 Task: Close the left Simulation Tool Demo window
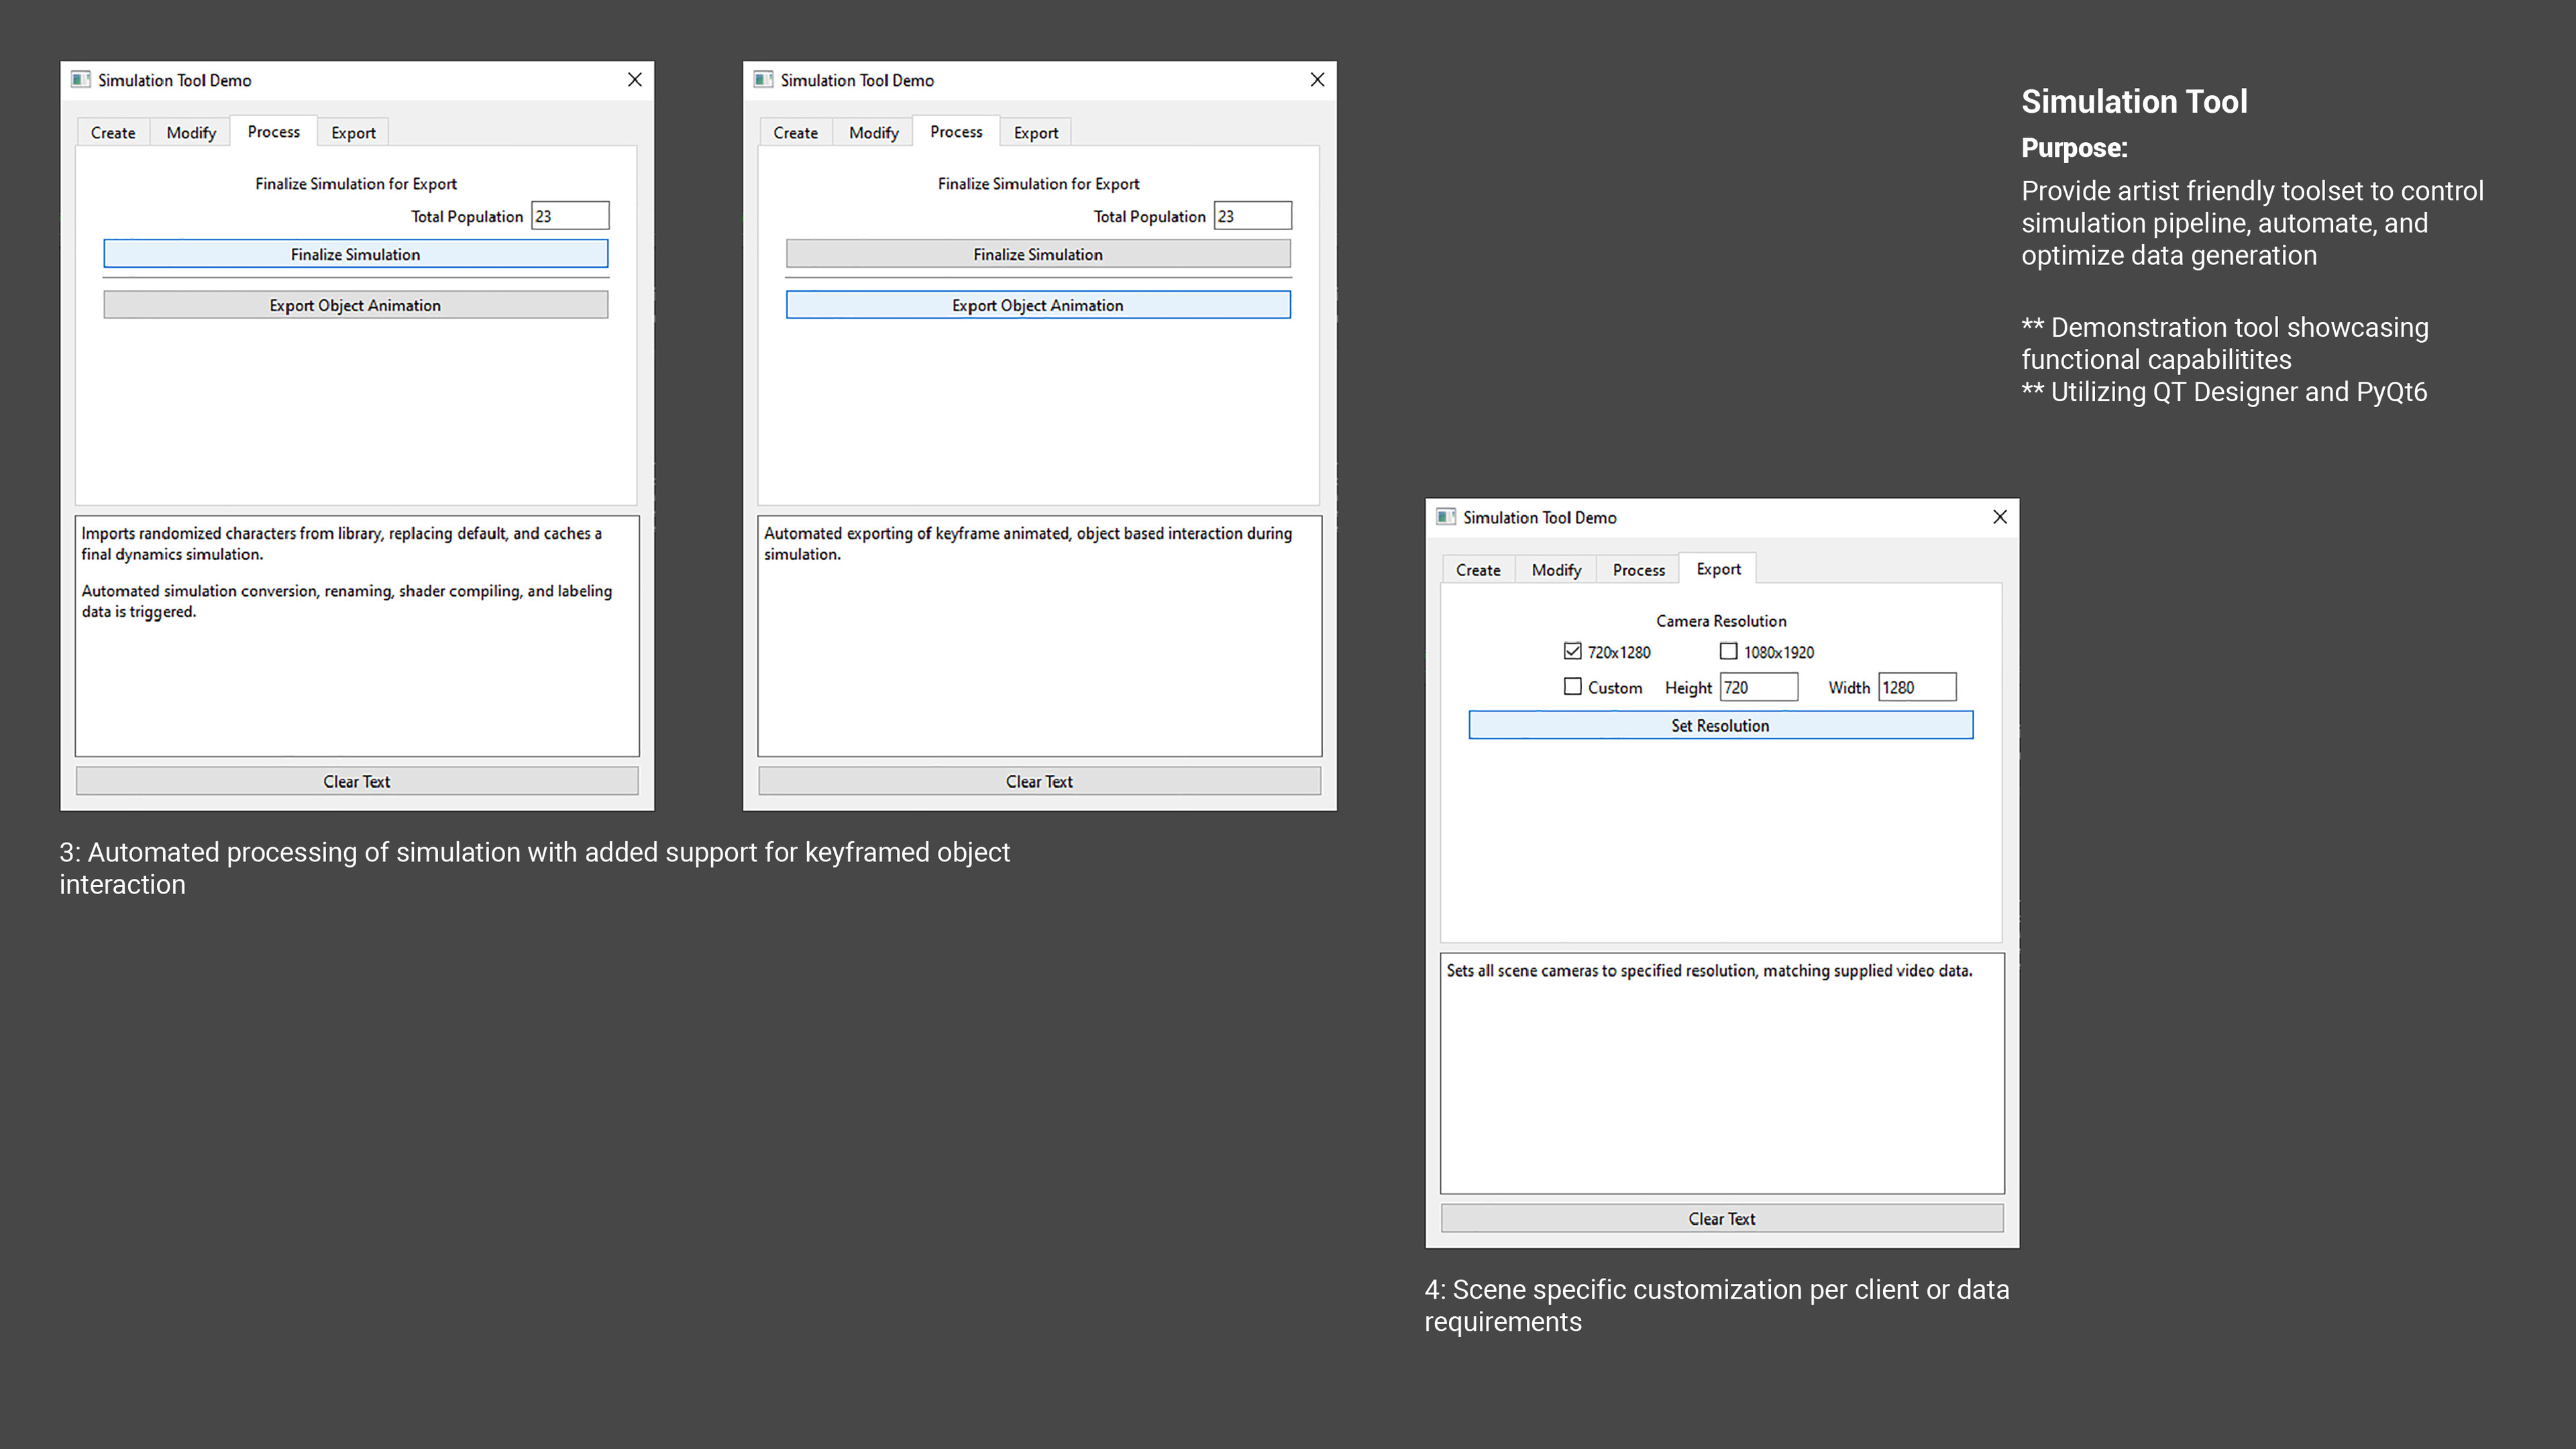tap(634, 79)
